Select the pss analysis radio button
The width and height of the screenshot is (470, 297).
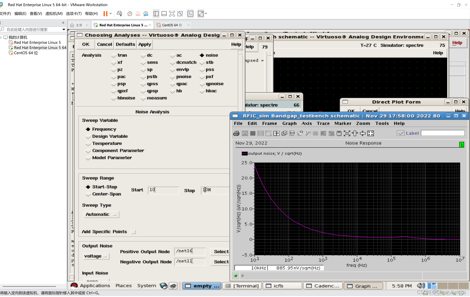[202, 70]
